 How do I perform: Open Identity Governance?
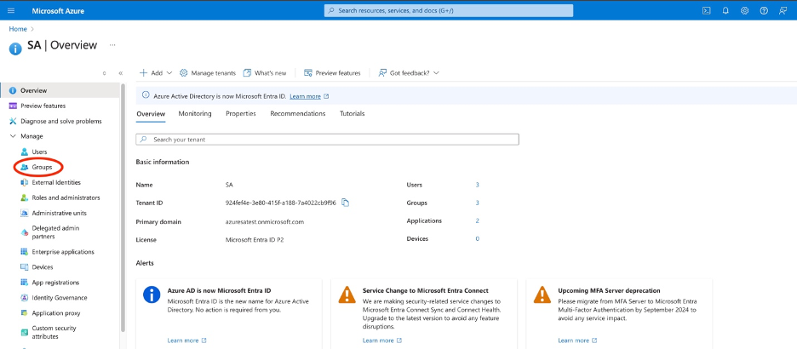(x=59, y=298)
